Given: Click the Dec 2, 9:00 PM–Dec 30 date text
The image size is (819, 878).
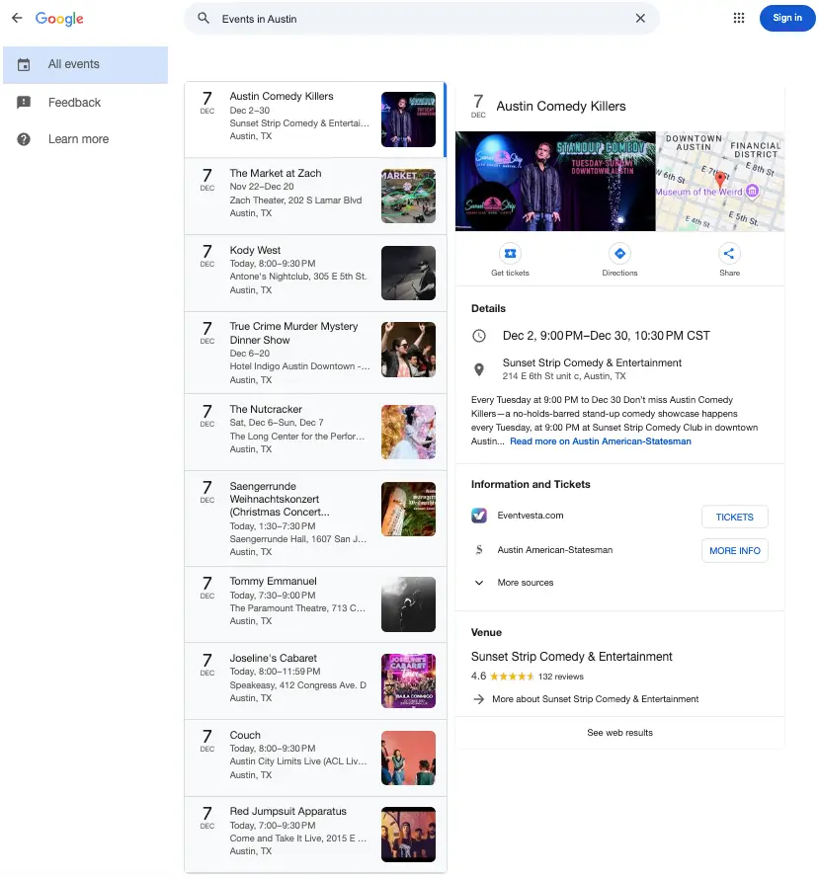Looking at the screenshot, I should point(606,336).
